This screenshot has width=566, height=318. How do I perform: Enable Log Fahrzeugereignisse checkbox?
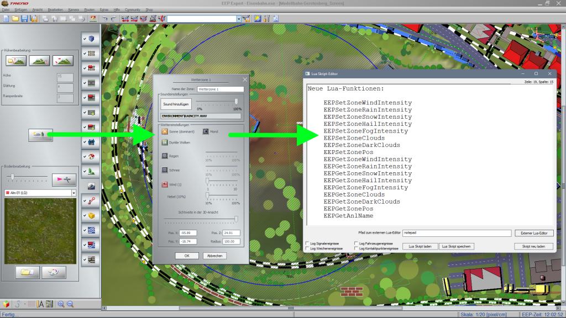click(x=356, y=243)
